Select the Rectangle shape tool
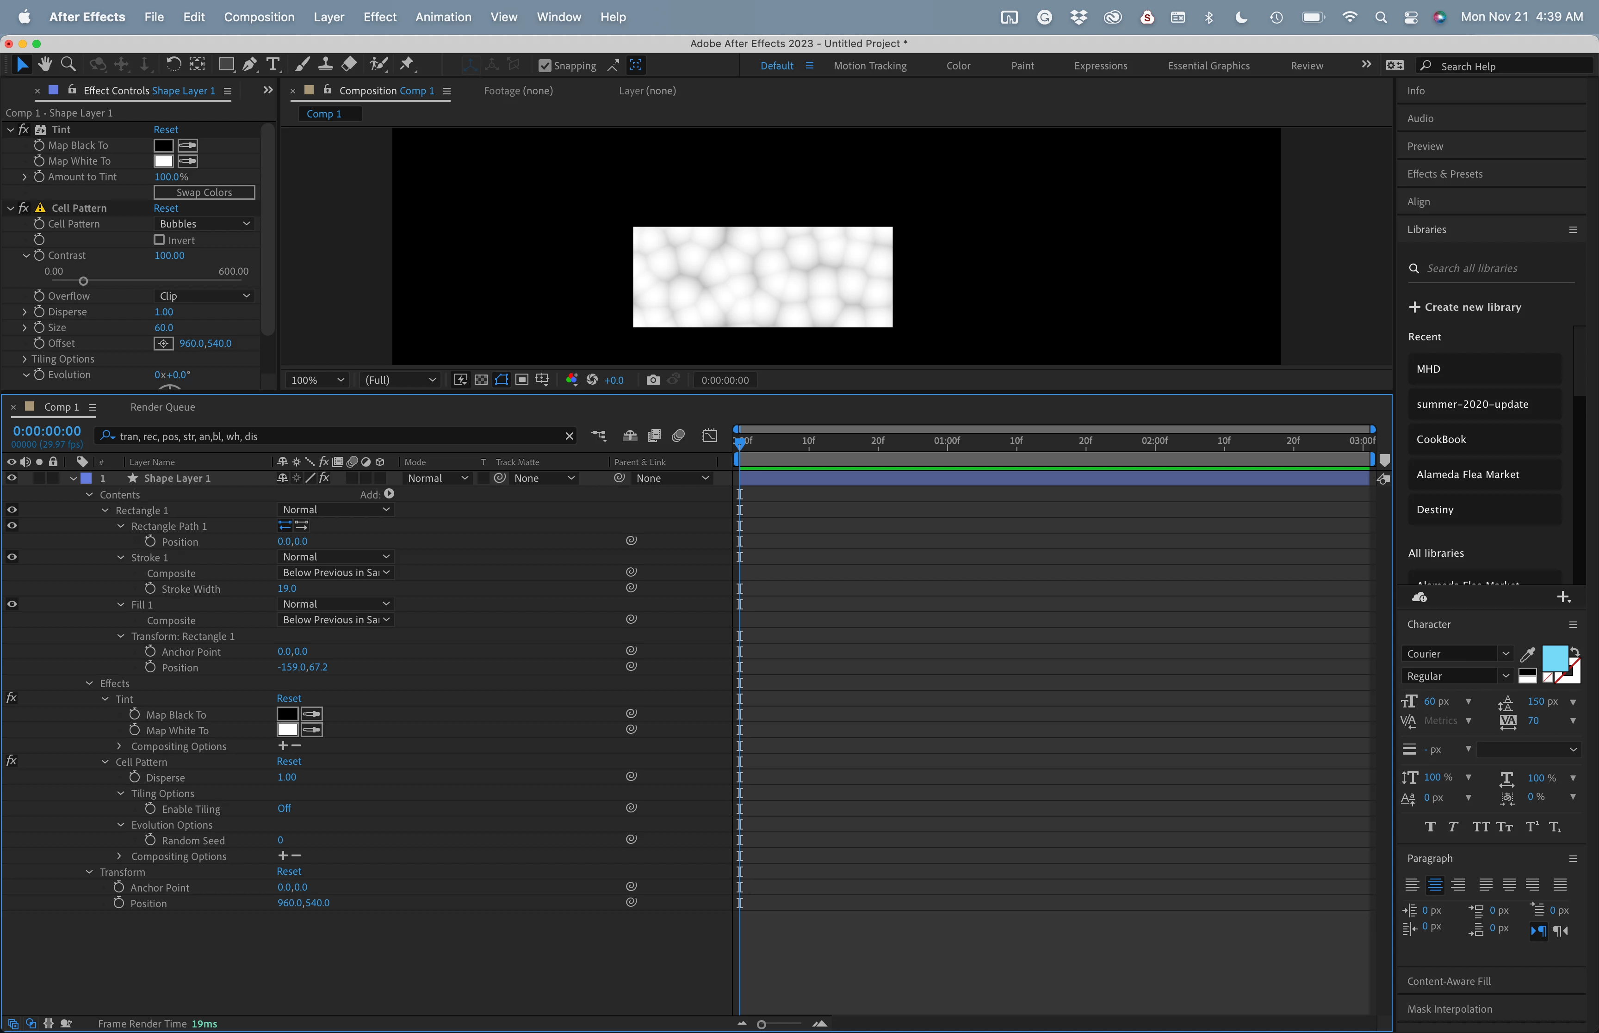The height and width of the screenshot is (1033, 1599). (226, 64)
